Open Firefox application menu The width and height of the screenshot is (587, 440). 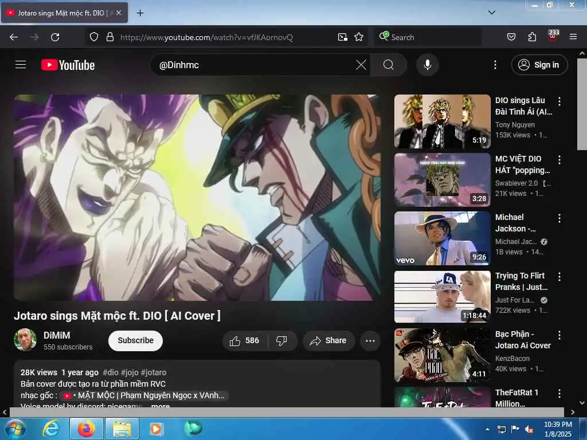click(x=573, y=37)
